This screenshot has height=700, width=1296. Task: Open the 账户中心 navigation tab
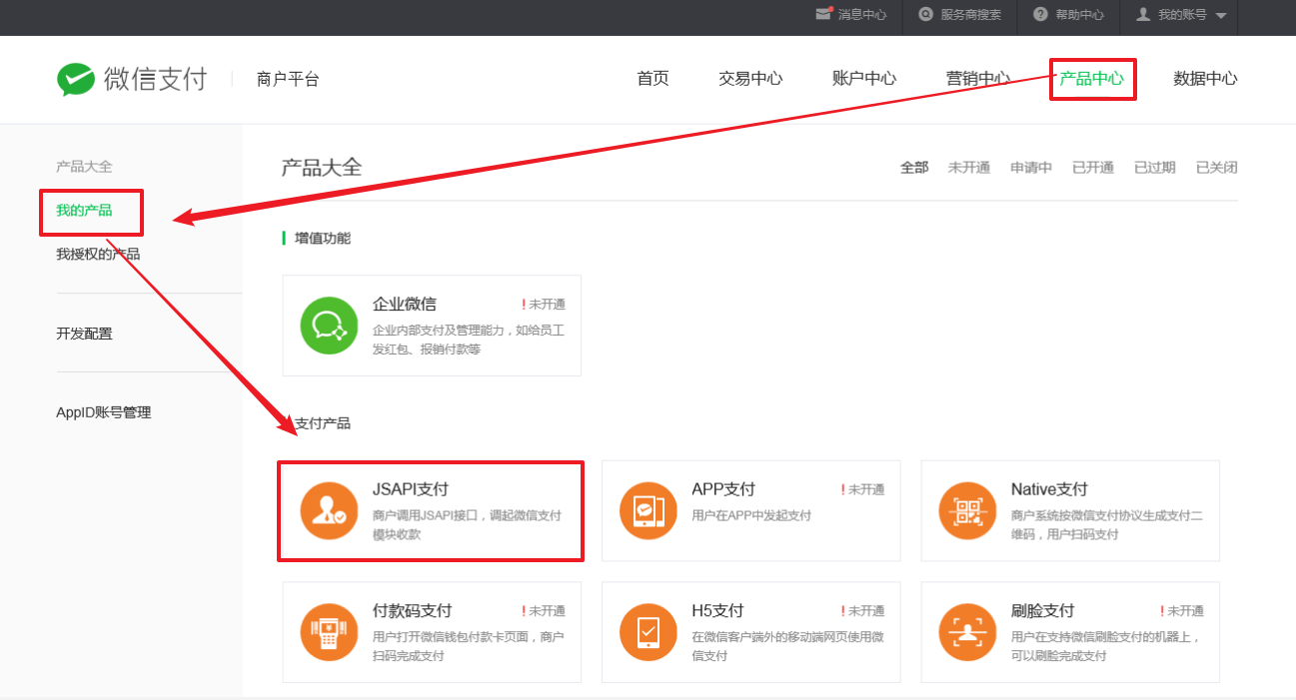coord(864,79)
